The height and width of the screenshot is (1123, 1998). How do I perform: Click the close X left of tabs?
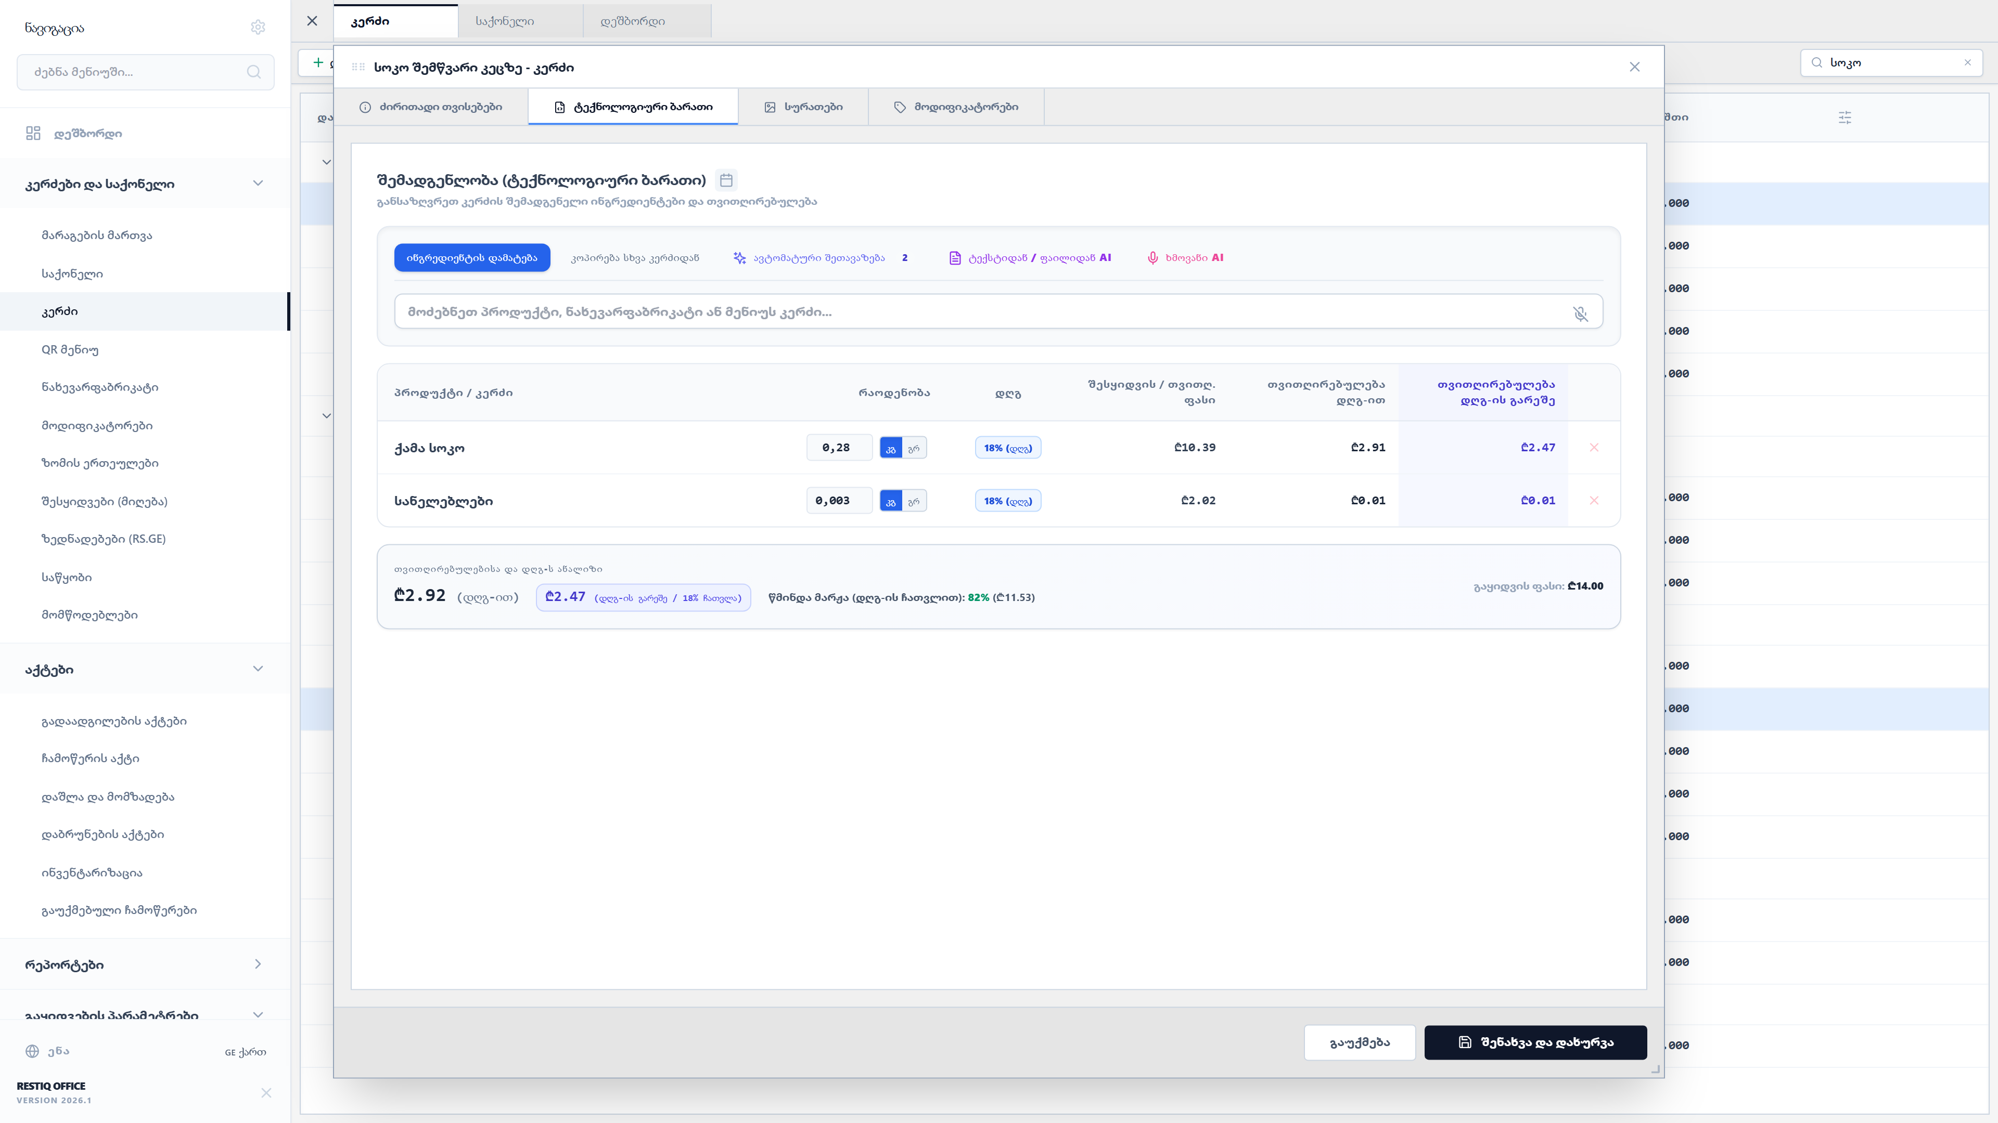click(x=312, y=21)
